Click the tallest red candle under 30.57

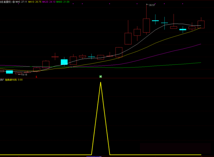click(x=146, y=25)
